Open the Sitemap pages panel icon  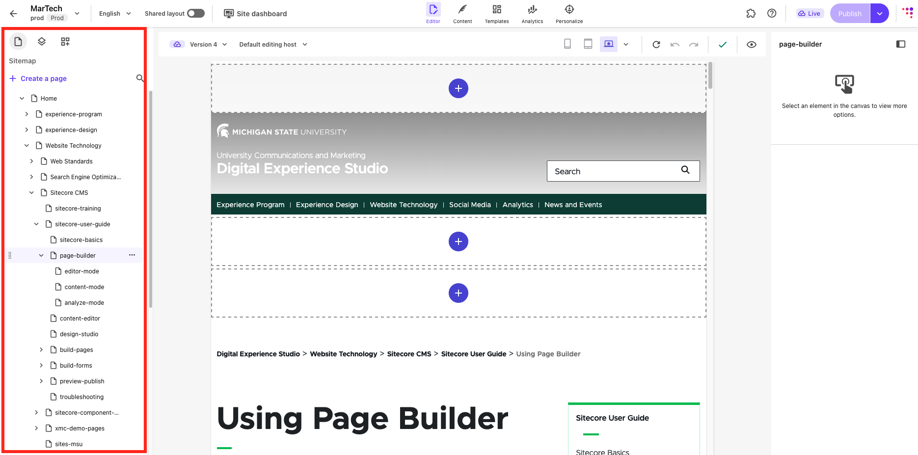click(x=18, y=42)
